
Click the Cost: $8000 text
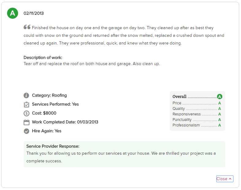point(44,113)
